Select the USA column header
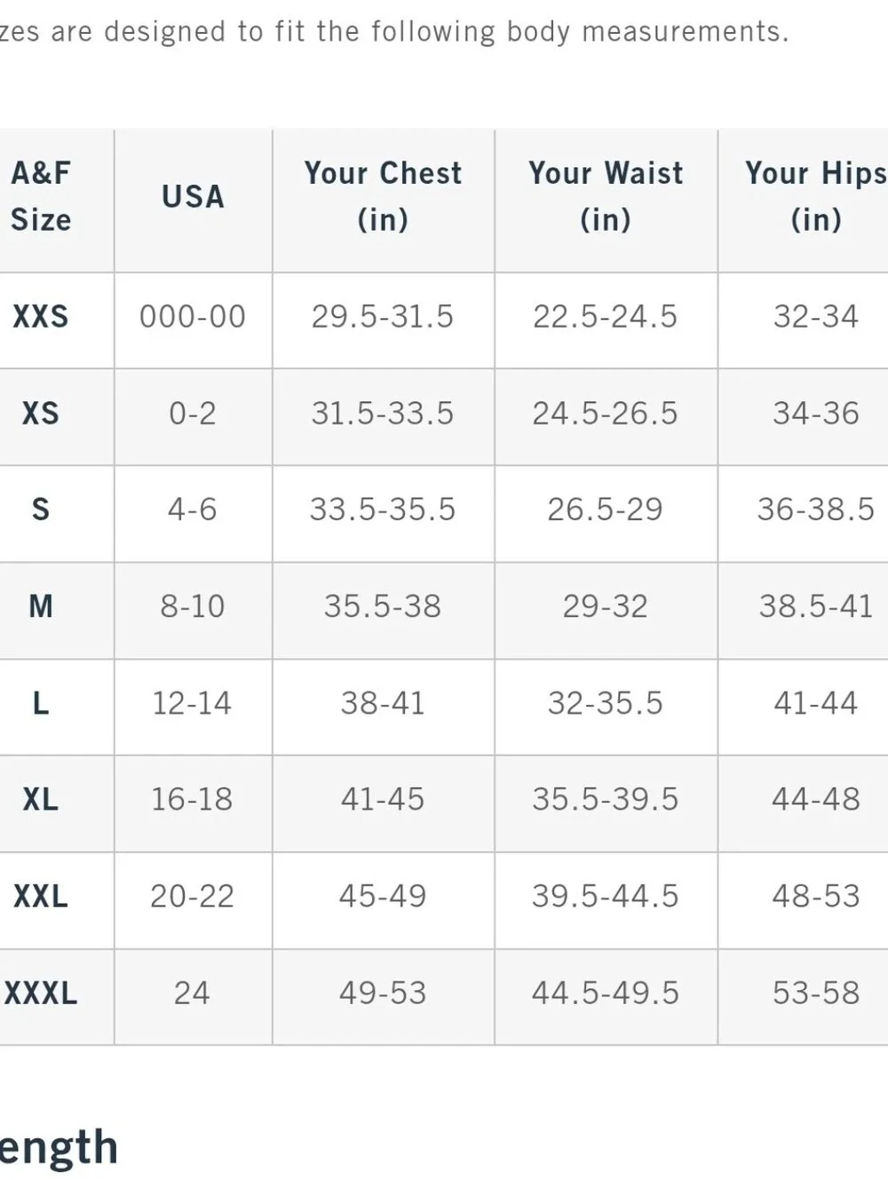The image size is (888, 1180). 193,196
